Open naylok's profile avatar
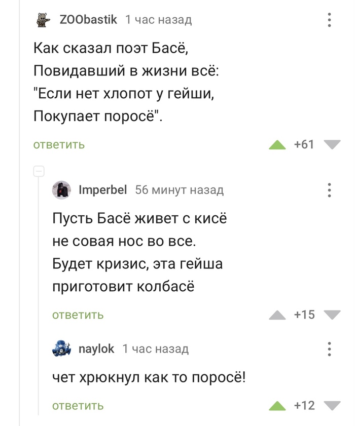This screenshot has height=426, width=355. [60, 348]
